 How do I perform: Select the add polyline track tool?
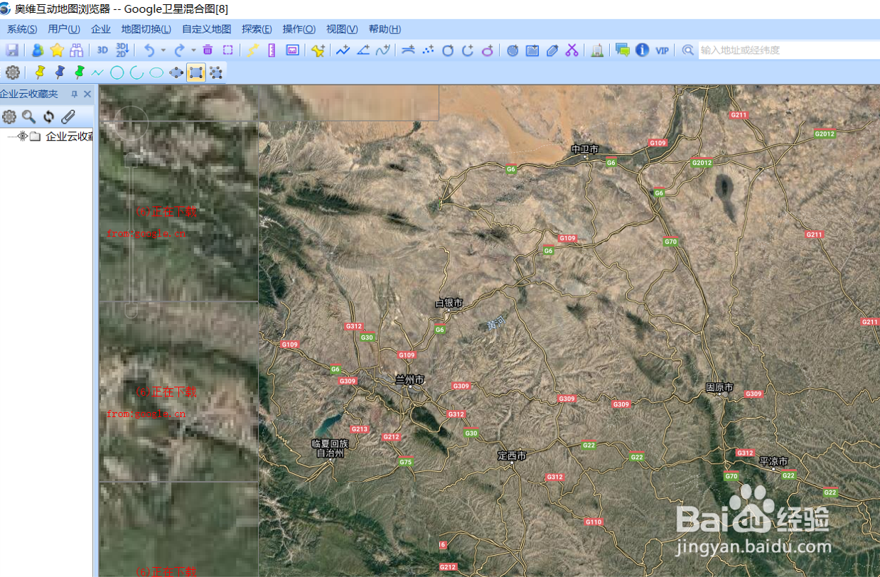(343, 50)
